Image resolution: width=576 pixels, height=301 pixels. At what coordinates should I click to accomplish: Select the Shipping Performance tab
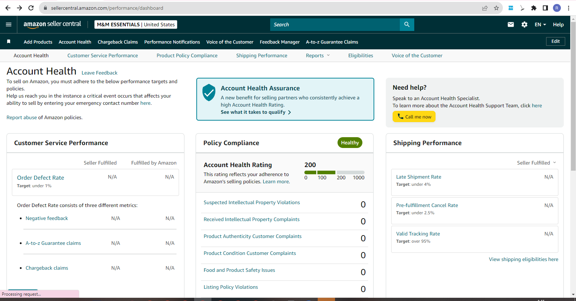point(262,55)
